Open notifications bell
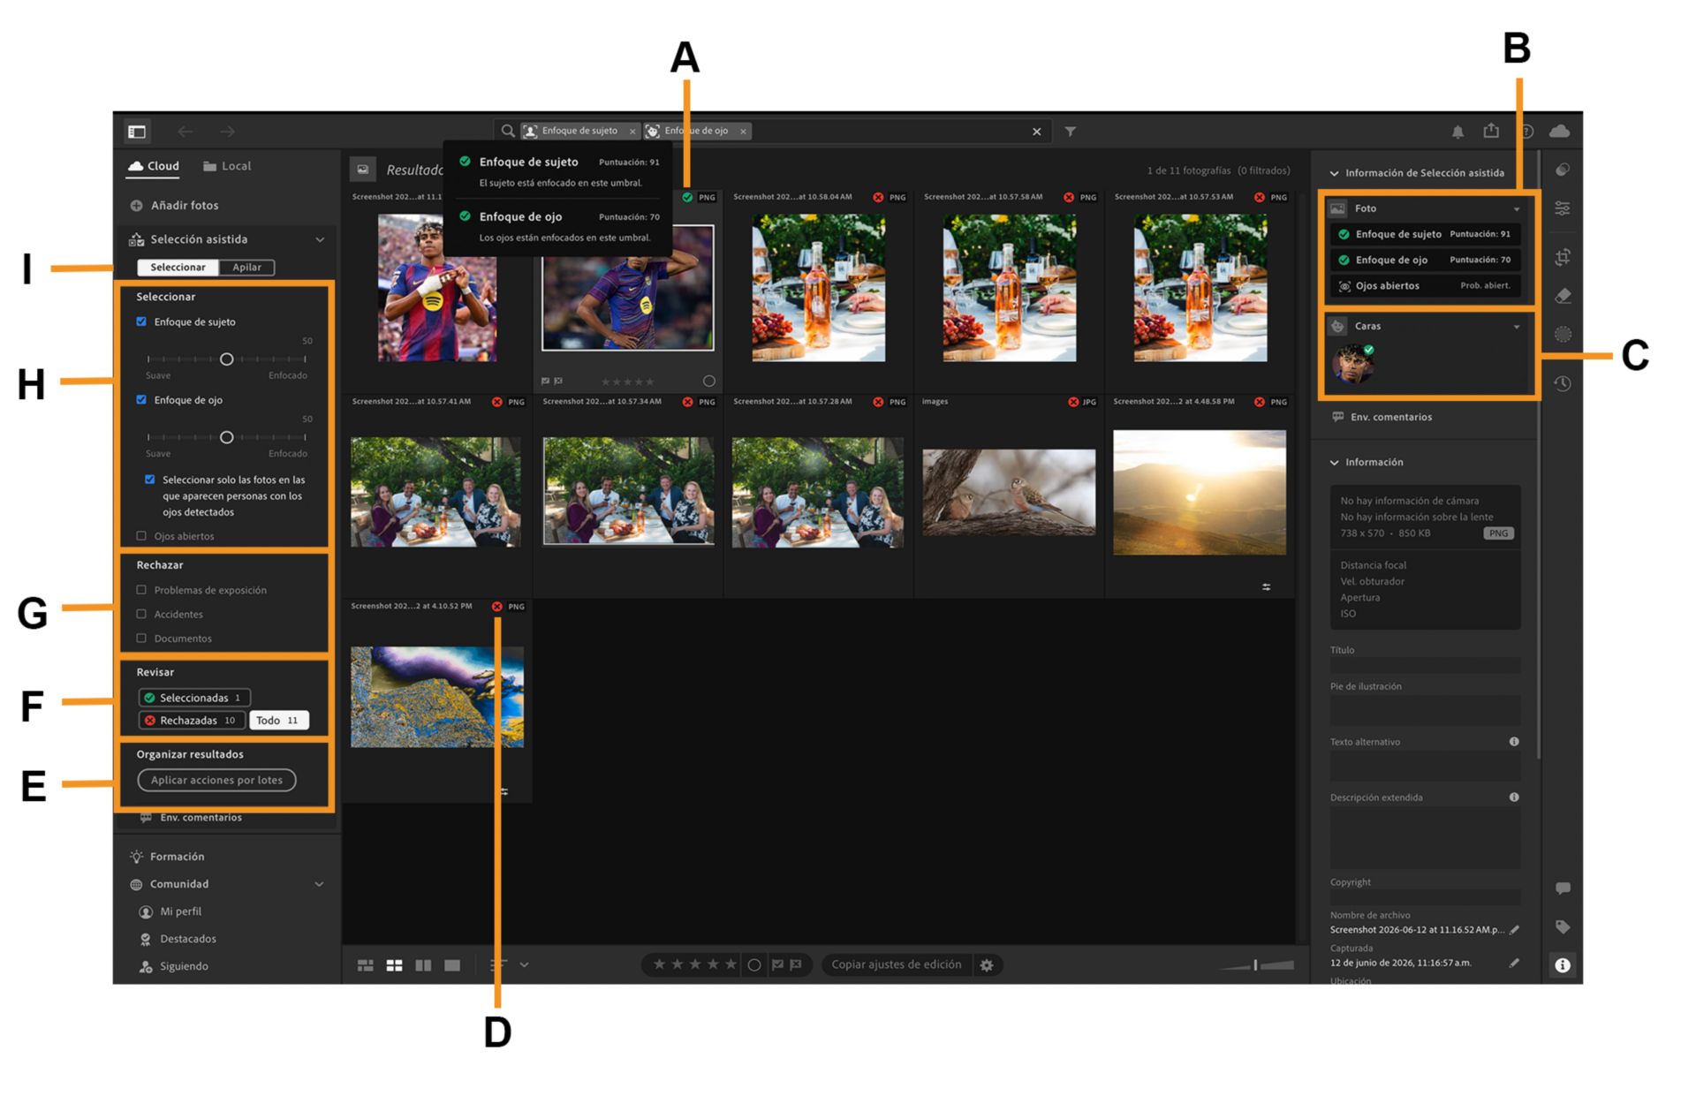 coord(1457,132)
